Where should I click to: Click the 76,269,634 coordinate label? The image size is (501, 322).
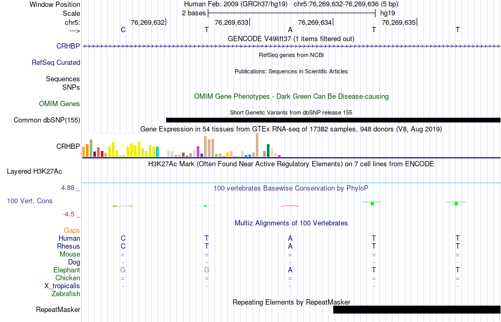point(315,22)
